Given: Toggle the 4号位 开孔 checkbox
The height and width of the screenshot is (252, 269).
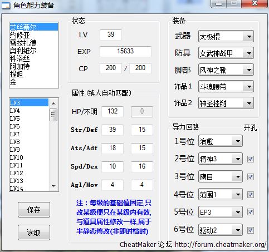Looking at the screenshot, I should tap(251, 195).
